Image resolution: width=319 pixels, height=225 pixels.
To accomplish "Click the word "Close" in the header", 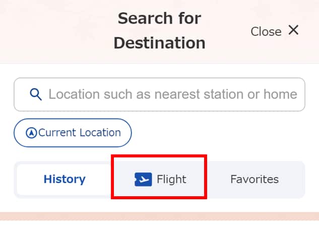I will point(266,31).
